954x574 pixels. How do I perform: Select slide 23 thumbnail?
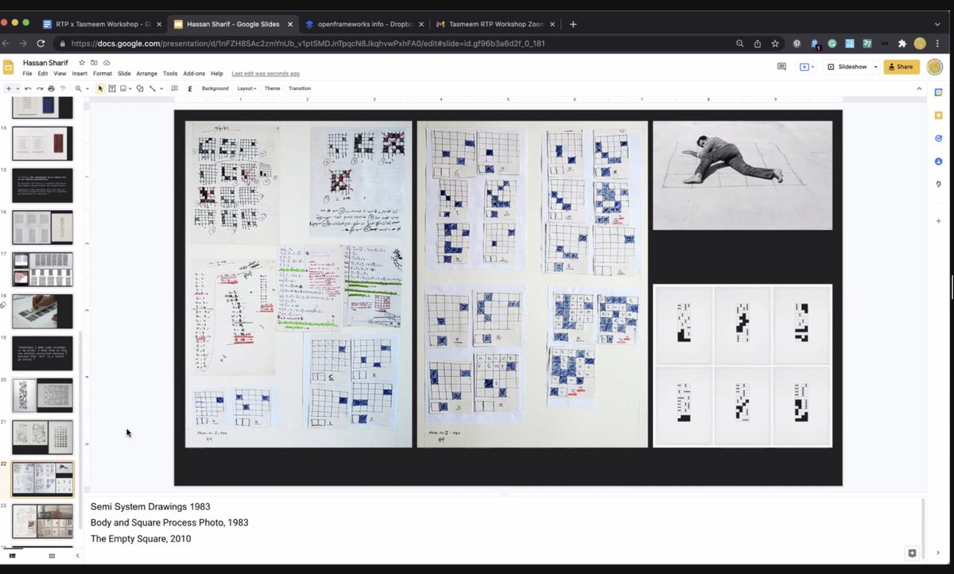pos(42,522)
